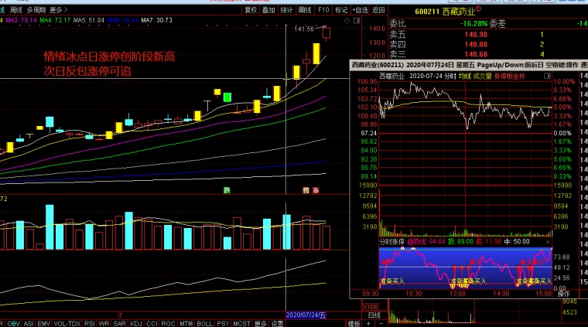
Task: Select the 画线 drawing tool
Action: tap(305, 11)
